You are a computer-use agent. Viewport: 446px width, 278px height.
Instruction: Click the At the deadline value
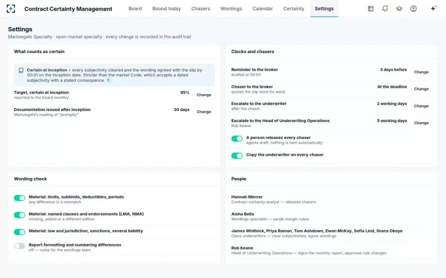click(x=392, y=87)
